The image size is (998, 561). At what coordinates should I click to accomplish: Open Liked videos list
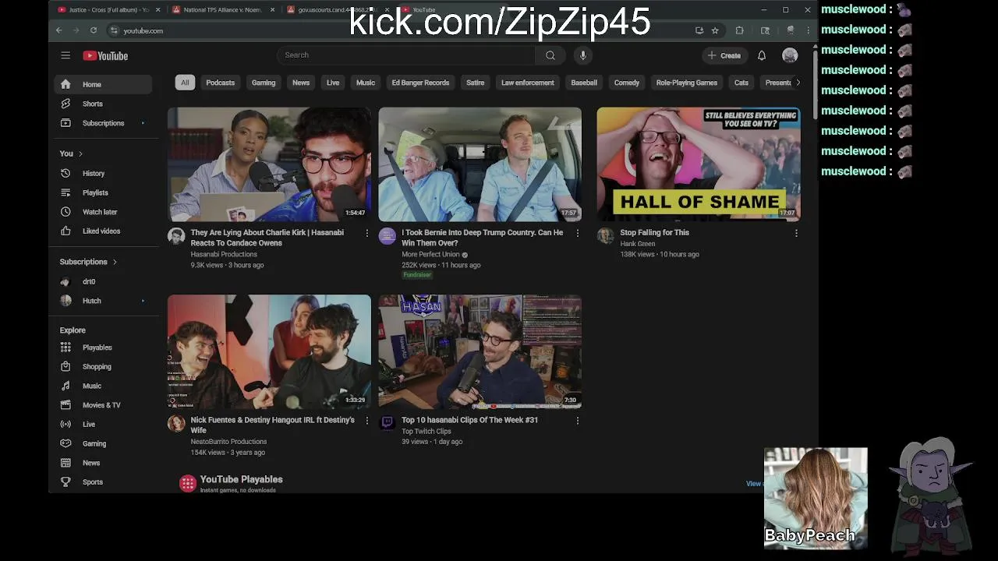point(104,231)
